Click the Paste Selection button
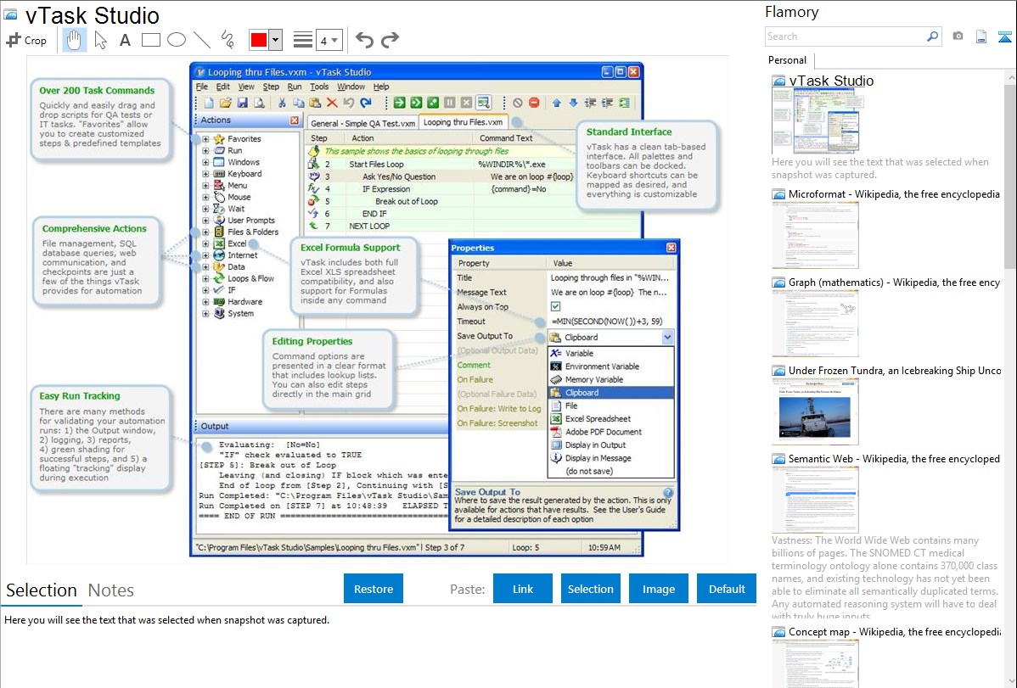This screenshot has width=1017, height=688. [590, 589]
